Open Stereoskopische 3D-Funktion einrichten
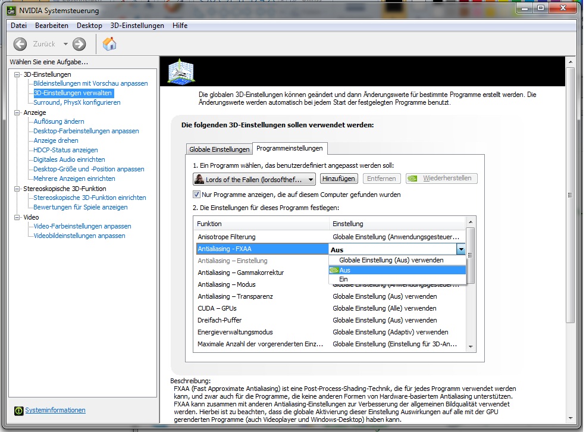The image size is (586, 432). pos(90,198)
